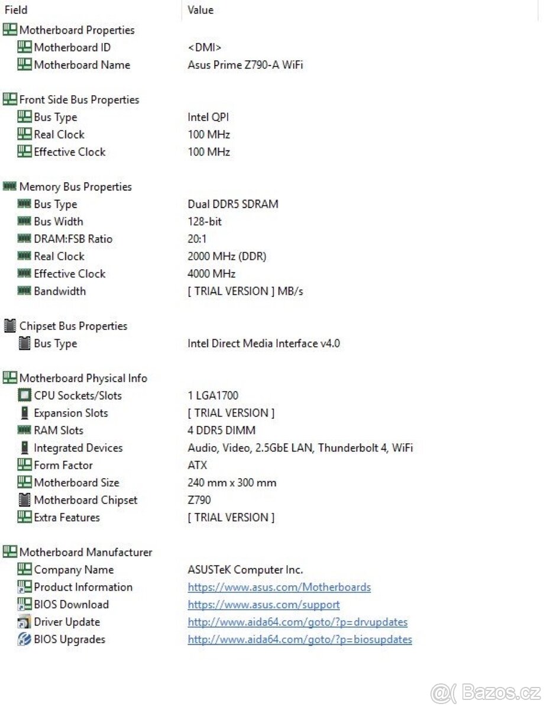Click the icon beside Company Name
The width and height of the screenshot is (547, 710).
[24, 569]
